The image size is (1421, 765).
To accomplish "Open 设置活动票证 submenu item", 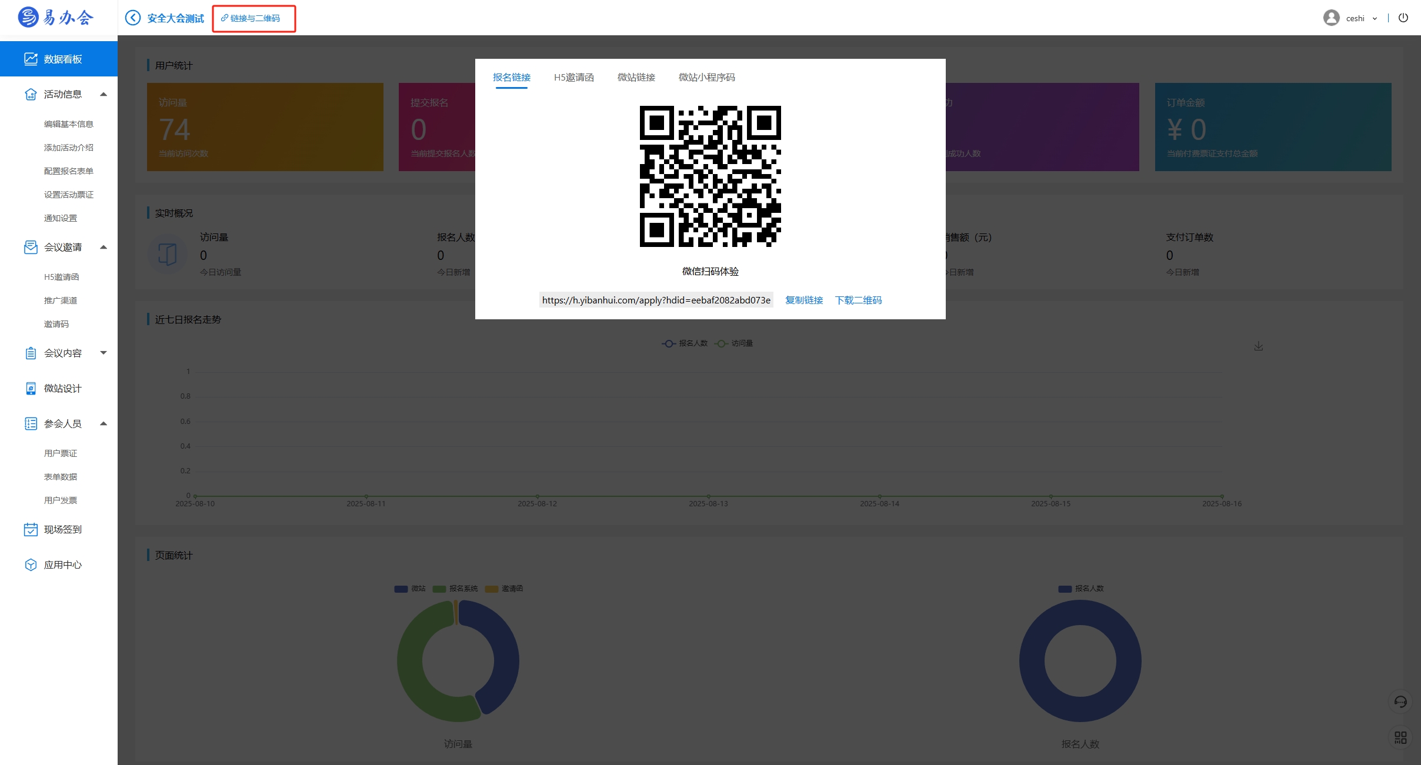I will tap(69, 195).
